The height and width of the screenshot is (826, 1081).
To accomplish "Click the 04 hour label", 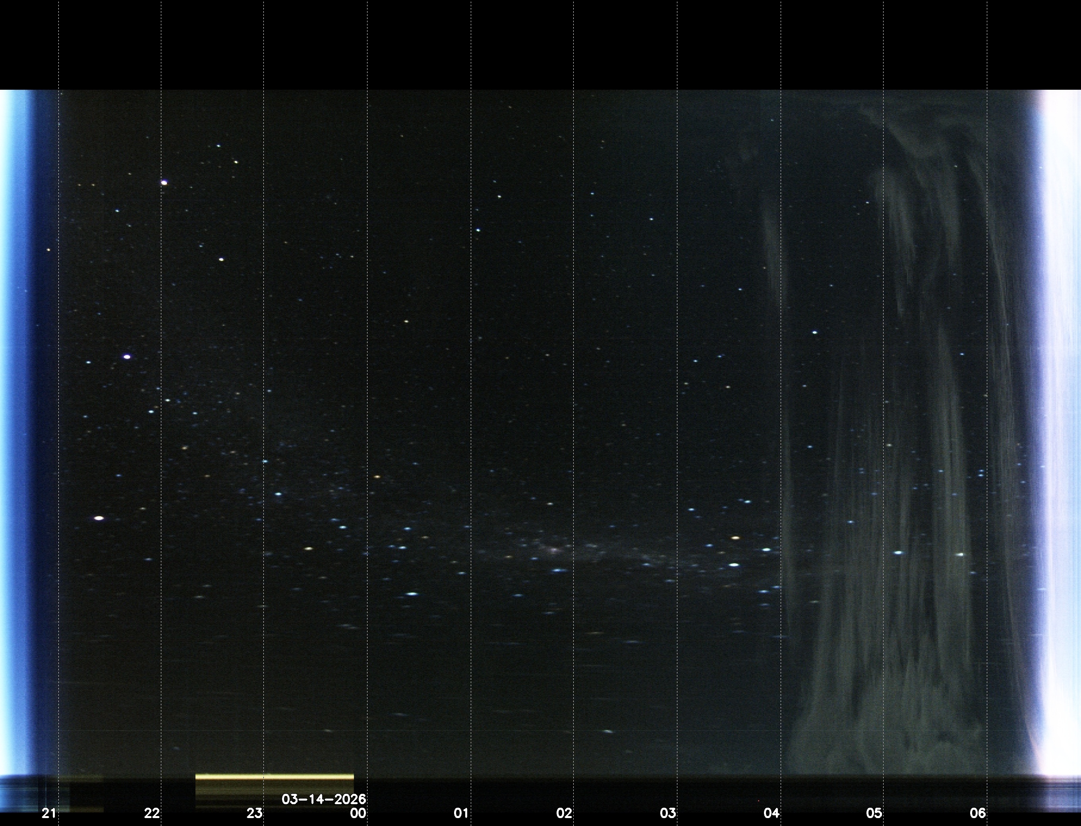I will 771,813.
